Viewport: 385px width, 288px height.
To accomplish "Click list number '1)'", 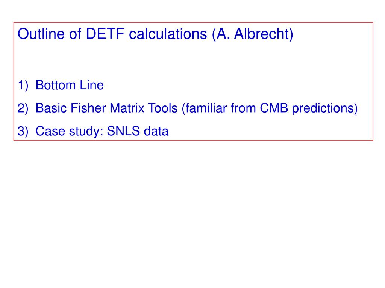I will (23, 85).
